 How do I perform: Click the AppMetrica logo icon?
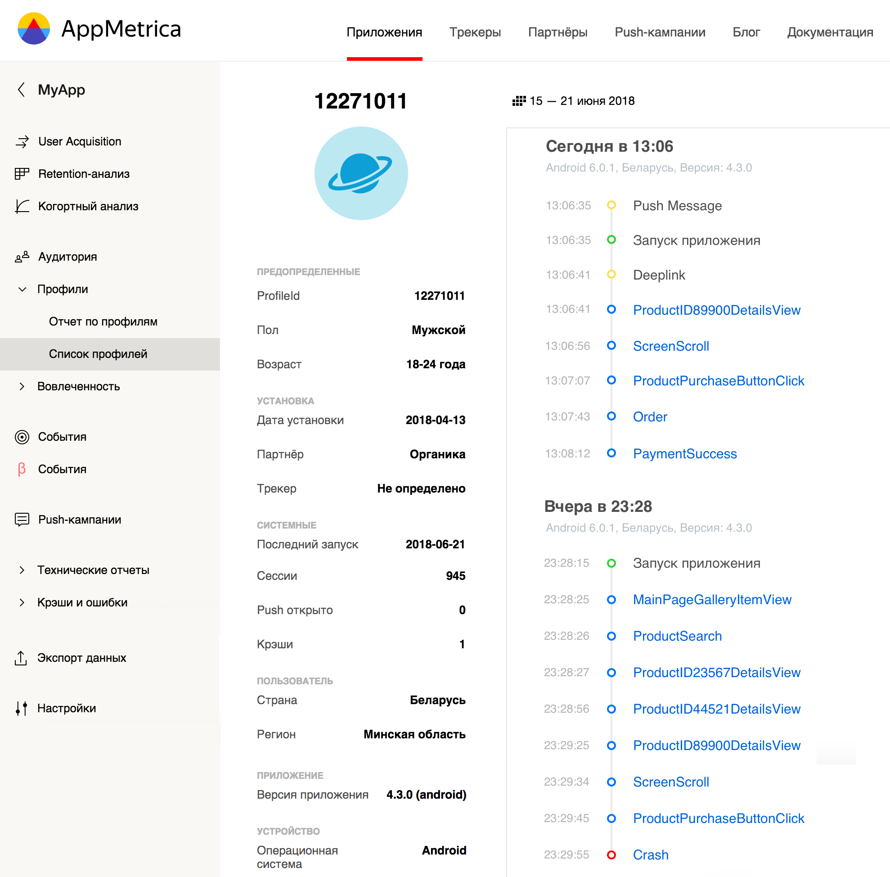[x=33, y=28]
